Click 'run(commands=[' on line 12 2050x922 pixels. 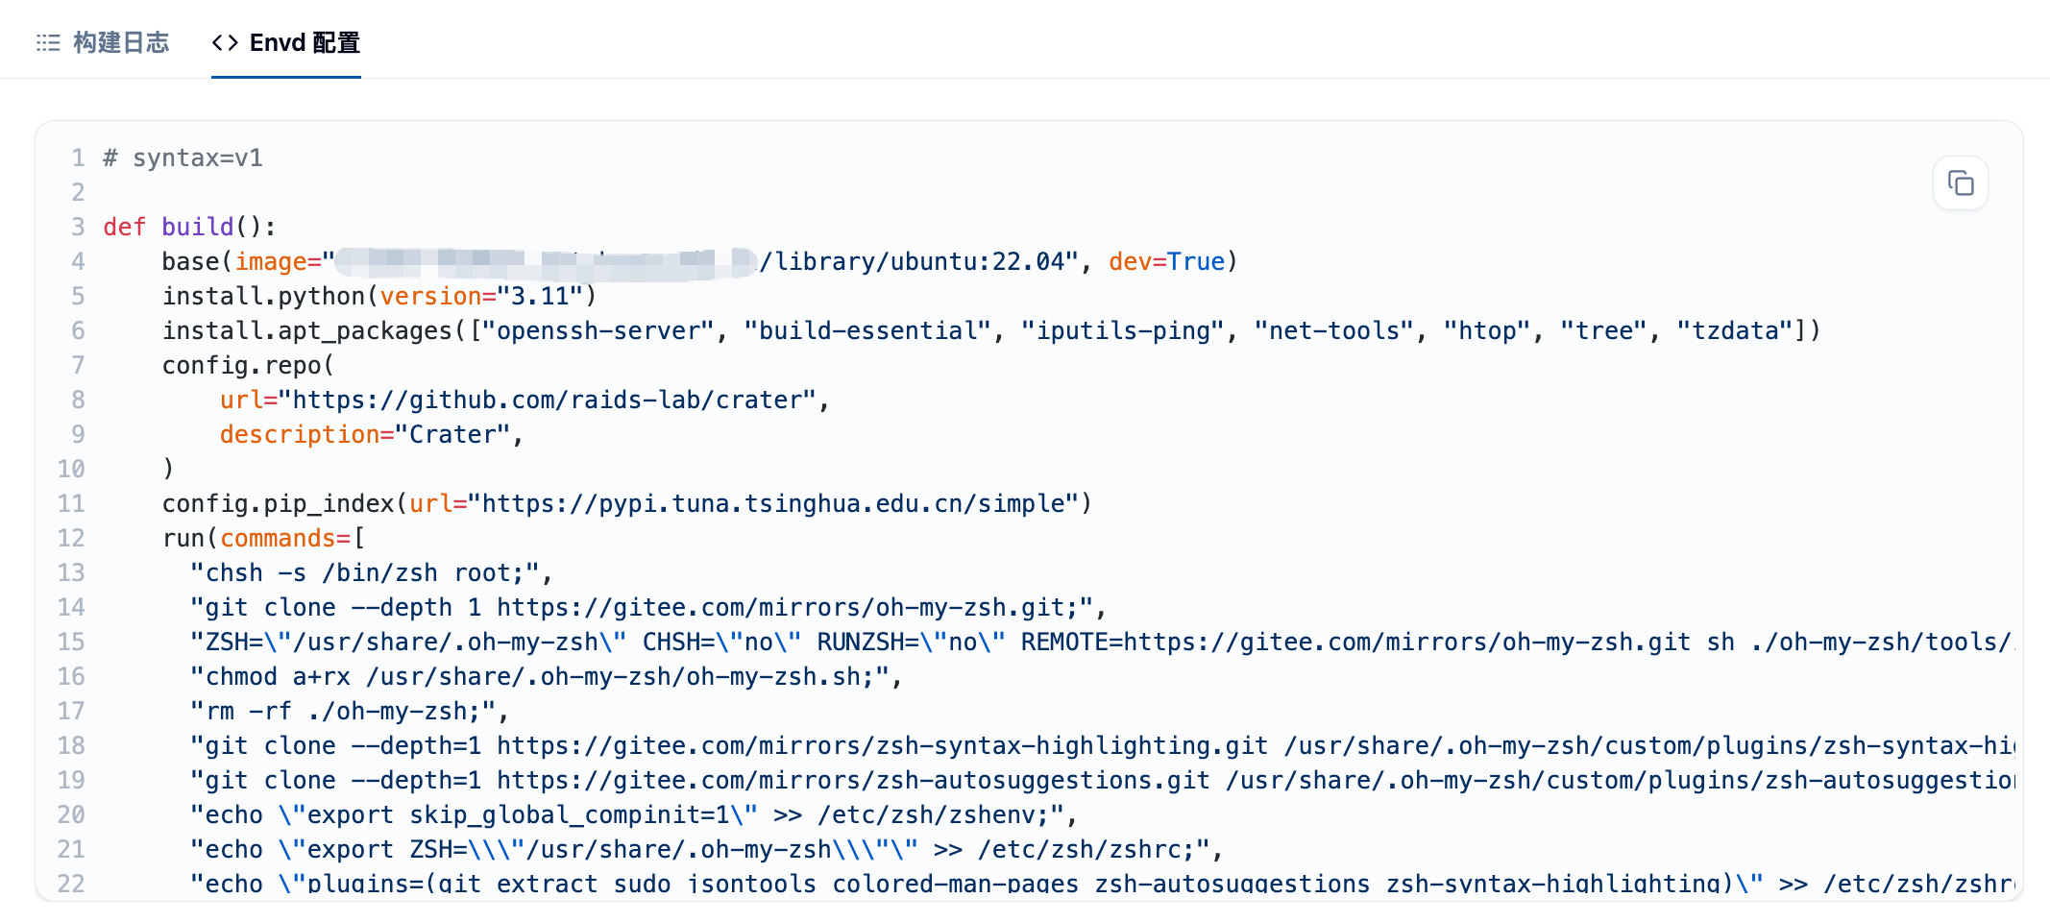[263, 538]
